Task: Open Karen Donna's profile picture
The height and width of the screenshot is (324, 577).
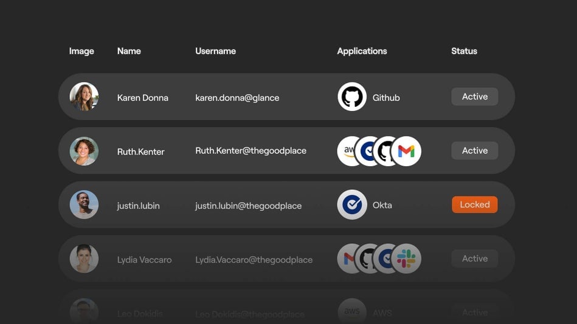Action: point(84,97)
